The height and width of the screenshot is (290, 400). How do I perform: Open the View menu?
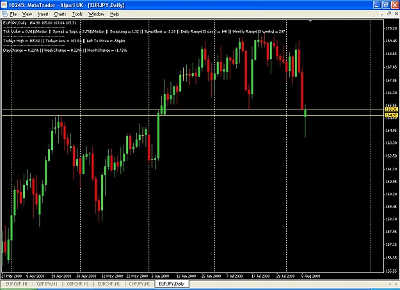click(x=27, y=14)
